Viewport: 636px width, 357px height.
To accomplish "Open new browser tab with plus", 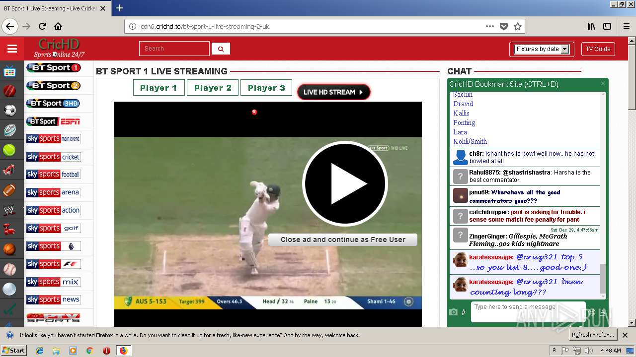I will [120, 8].
